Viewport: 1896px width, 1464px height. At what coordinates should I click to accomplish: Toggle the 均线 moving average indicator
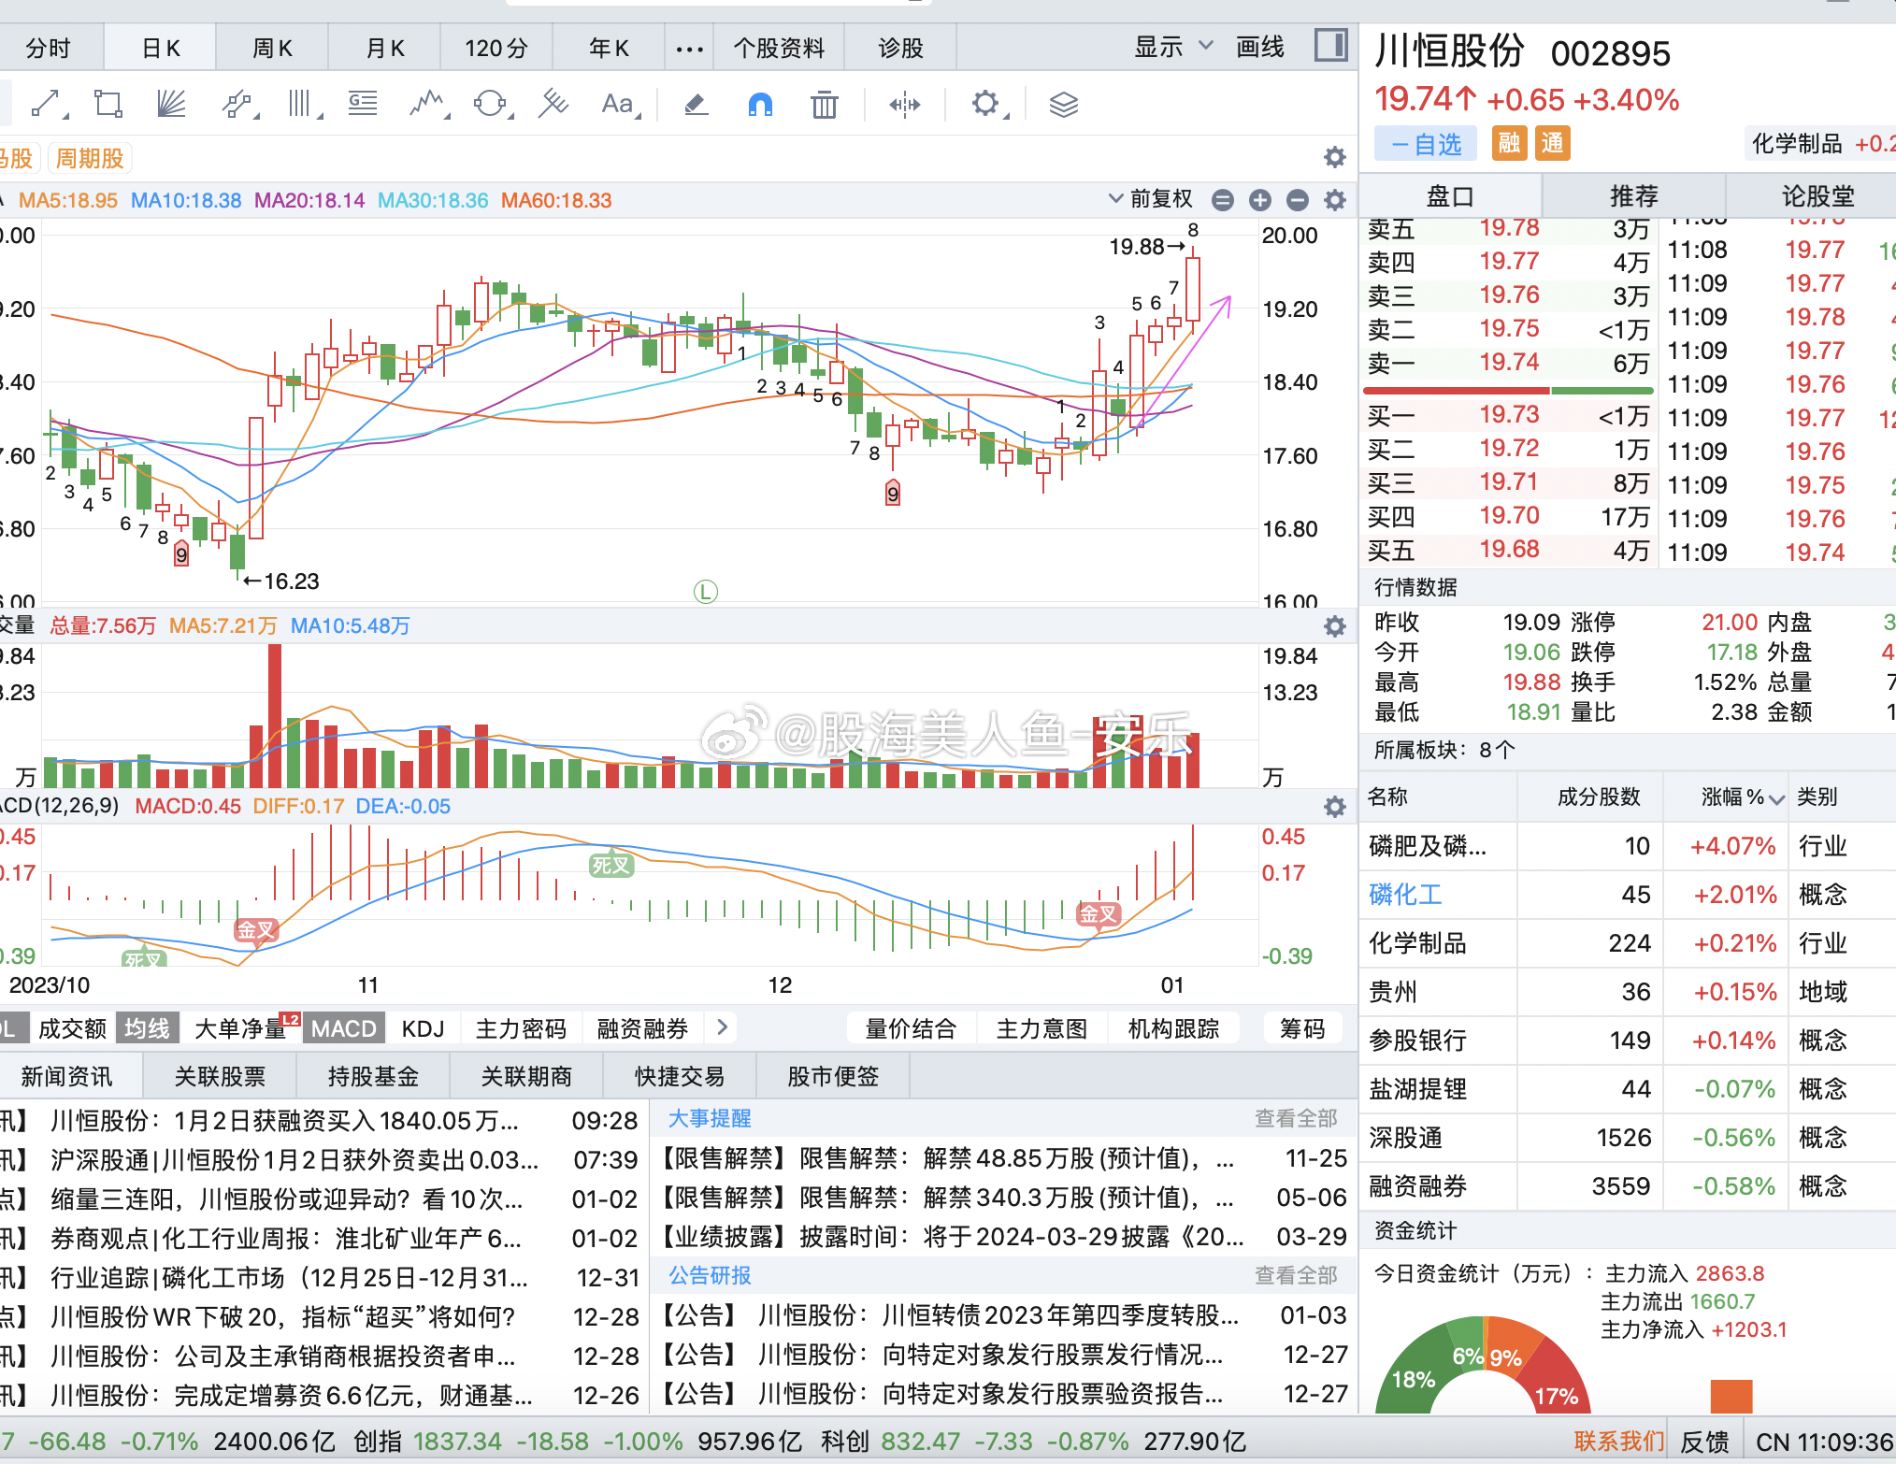coord(148,1028)
